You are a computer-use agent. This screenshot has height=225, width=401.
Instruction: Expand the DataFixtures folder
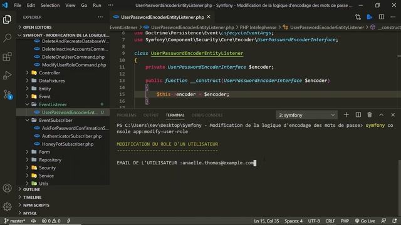coord(52,81)
